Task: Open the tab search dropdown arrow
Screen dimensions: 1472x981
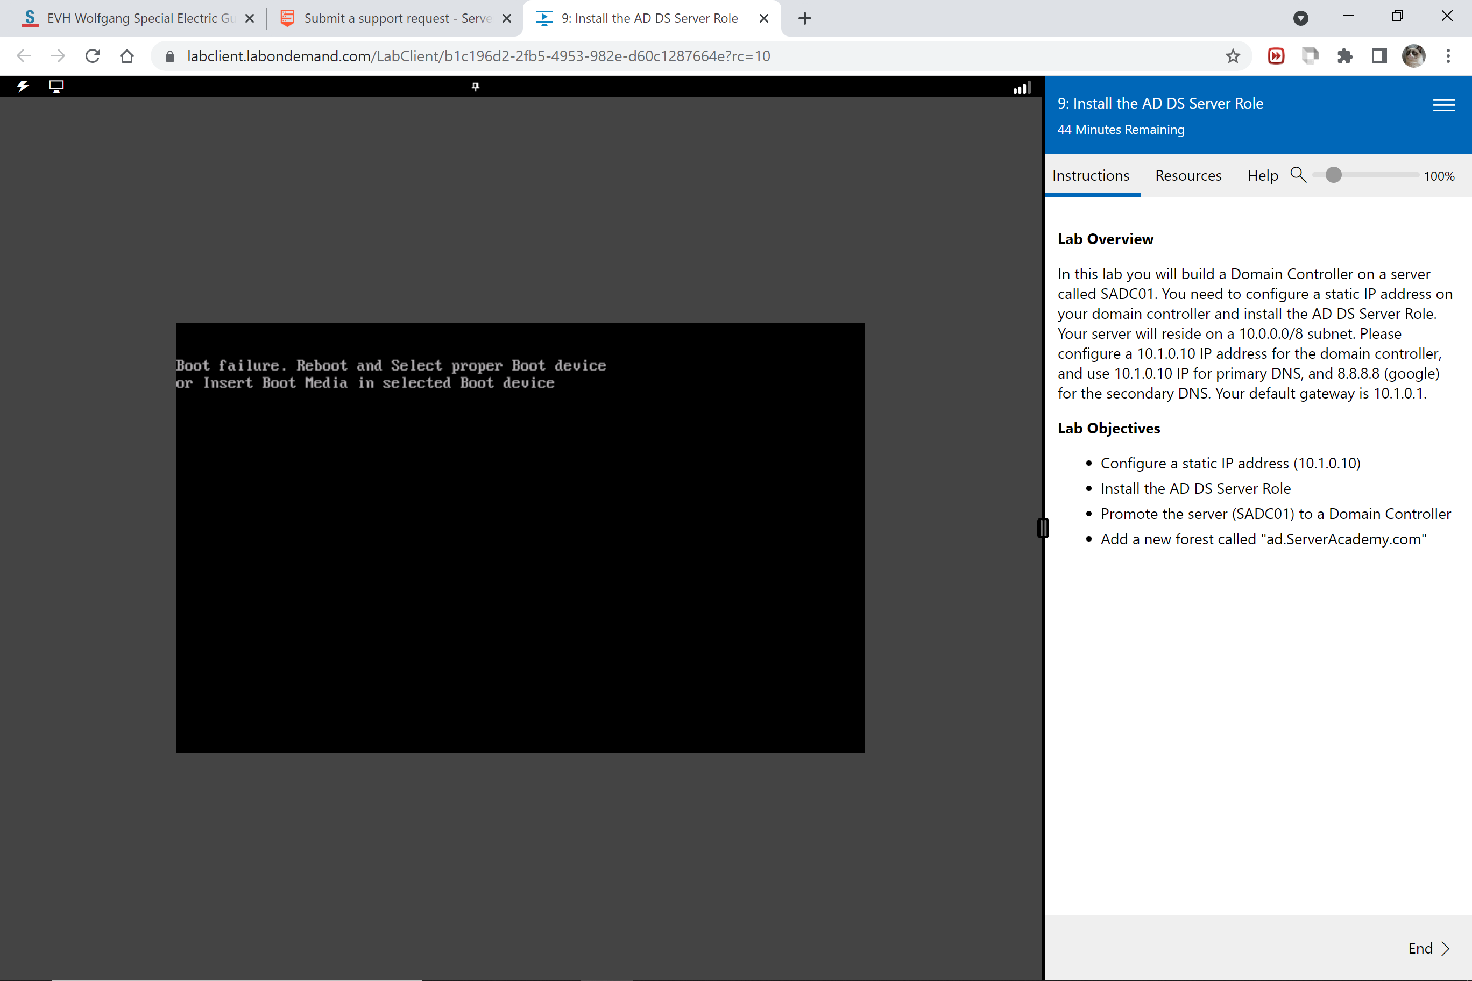Action: click(1300, 18)
